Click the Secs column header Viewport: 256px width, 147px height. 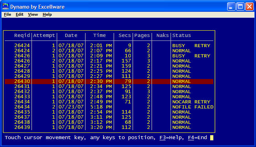pos(125,35)
